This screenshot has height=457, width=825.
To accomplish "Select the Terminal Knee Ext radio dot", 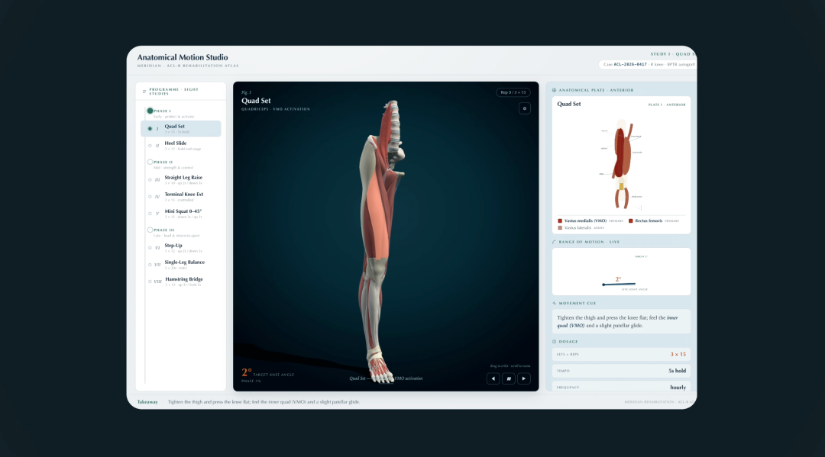I will [x=150, y=197].
